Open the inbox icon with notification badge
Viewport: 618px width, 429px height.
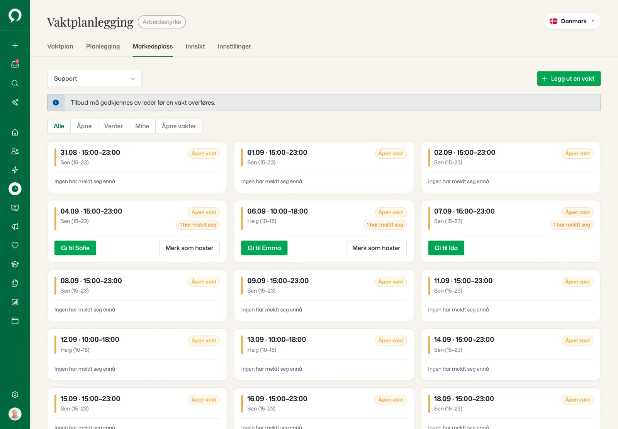(15, 64)
